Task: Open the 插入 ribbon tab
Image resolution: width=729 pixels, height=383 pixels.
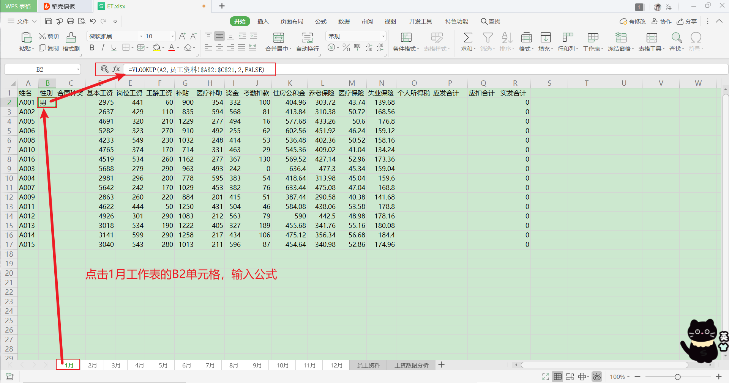Action: 263,21
